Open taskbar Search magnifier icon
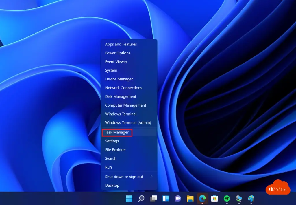Viewport: 296px width, 205px height. click(x=141, y=199)
